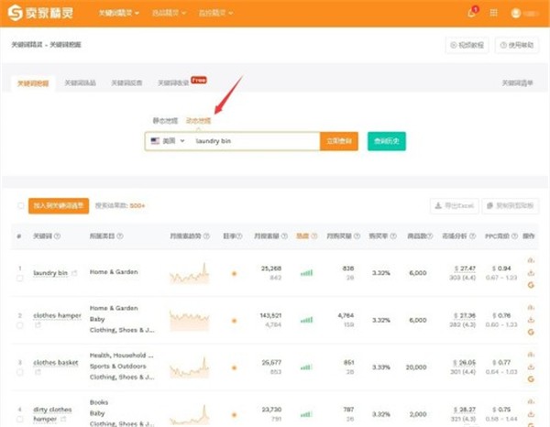This screenshot has width=550, height=427.
Task: Check the clothes basket row checkbox
Action: (19, 372)
